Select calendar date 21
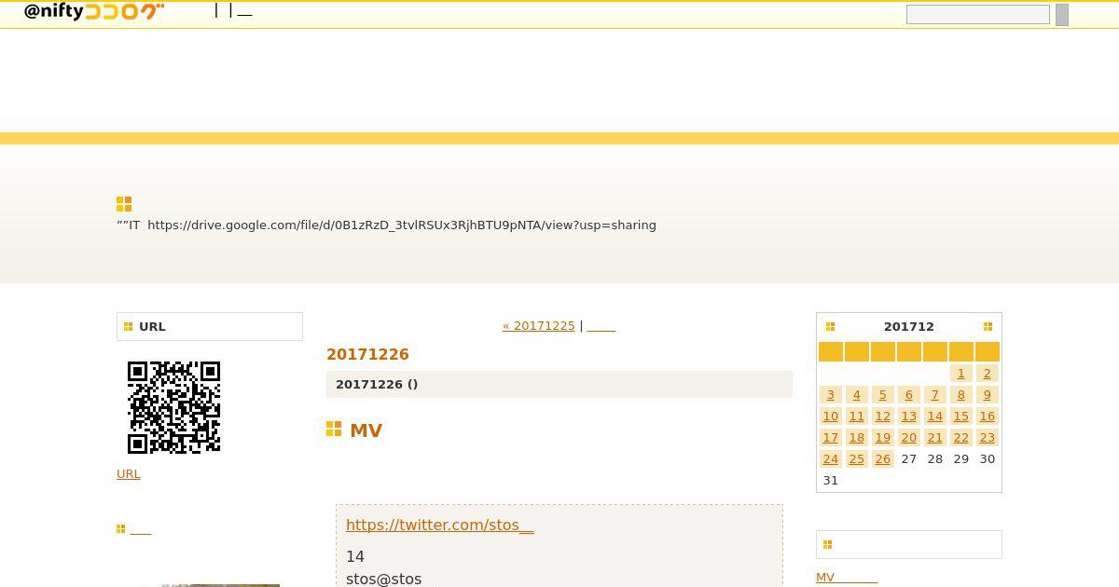 point(934,437)
